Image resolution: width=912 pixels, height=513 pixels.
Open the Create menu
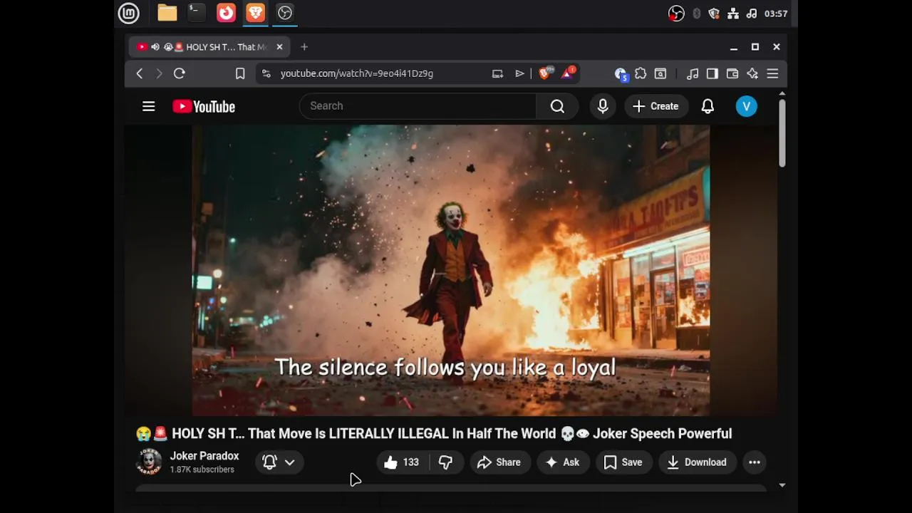[655, 106]
